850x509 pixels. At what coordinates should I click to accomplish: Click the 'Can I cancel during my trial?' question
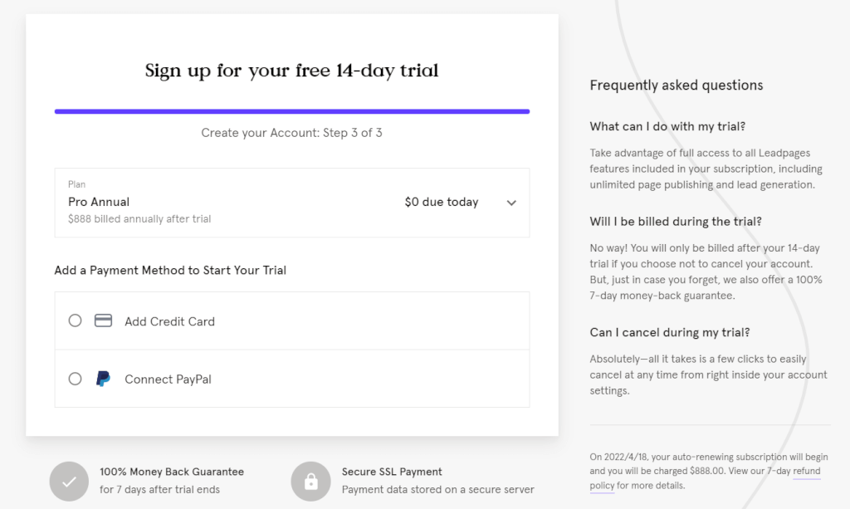tap(670, 332)
